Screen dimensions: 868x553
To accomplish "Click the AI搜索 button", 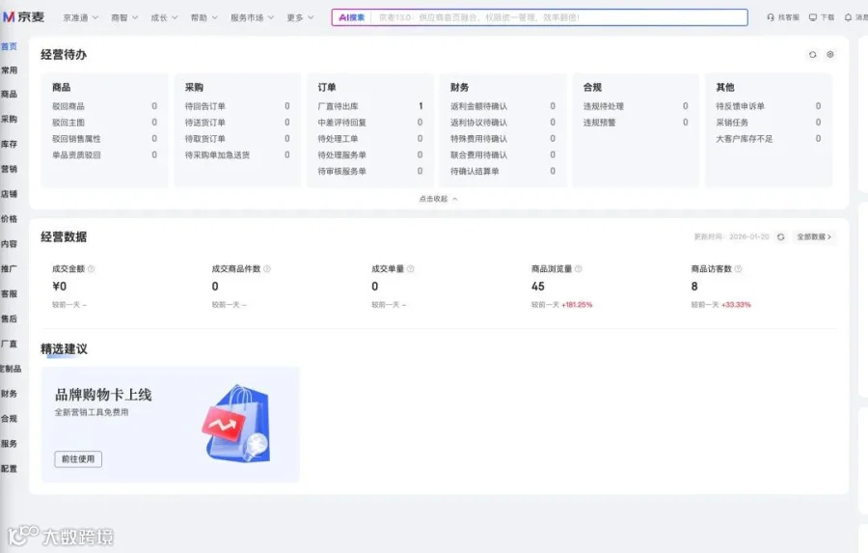I will coord(351,17).
